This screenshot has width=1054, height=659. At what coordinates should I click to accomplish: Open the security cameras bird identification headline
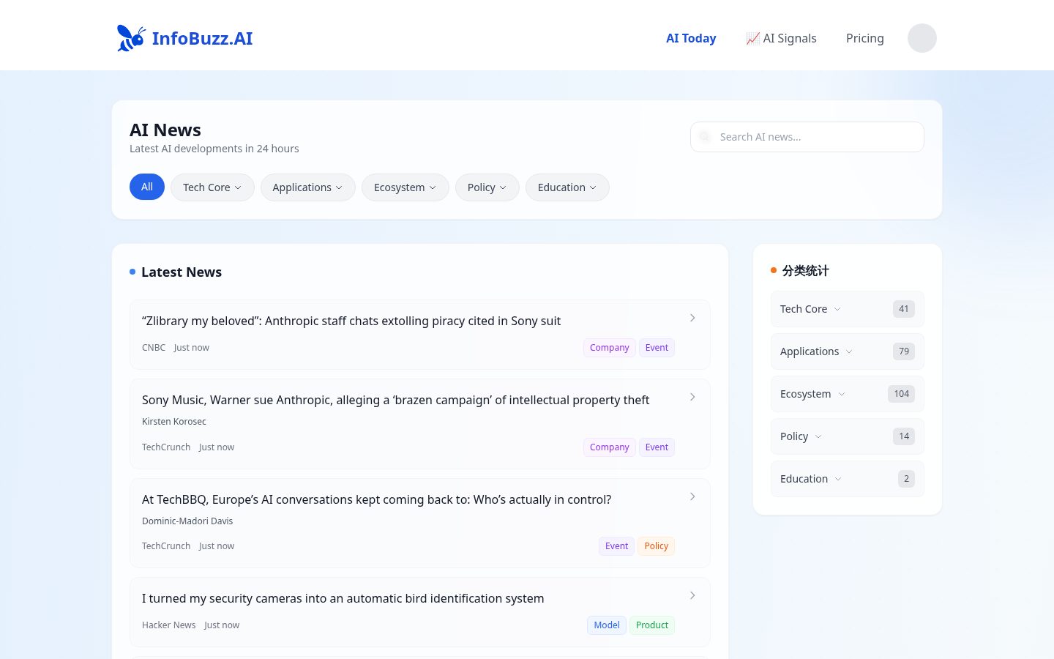(x=343, y=598)
